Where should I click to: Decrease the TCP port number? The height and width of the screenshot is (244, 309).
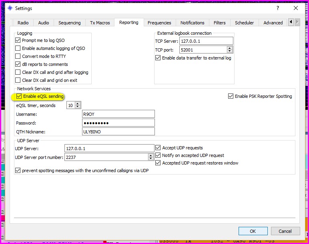pyautogui.click(x=229, y=52)
